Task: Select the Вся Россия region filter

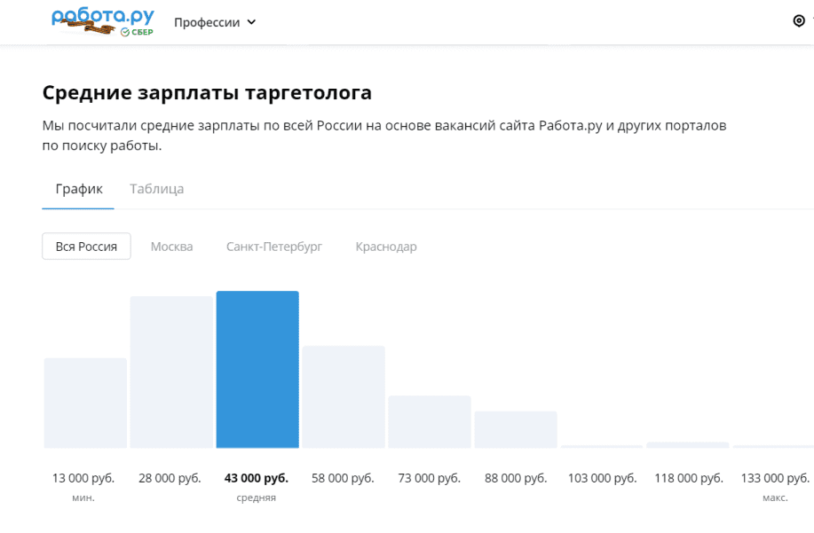Action: point(86,247)
